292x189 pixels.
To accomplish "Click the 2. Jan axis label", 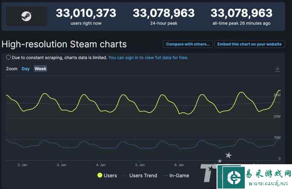I will (22, 165).
